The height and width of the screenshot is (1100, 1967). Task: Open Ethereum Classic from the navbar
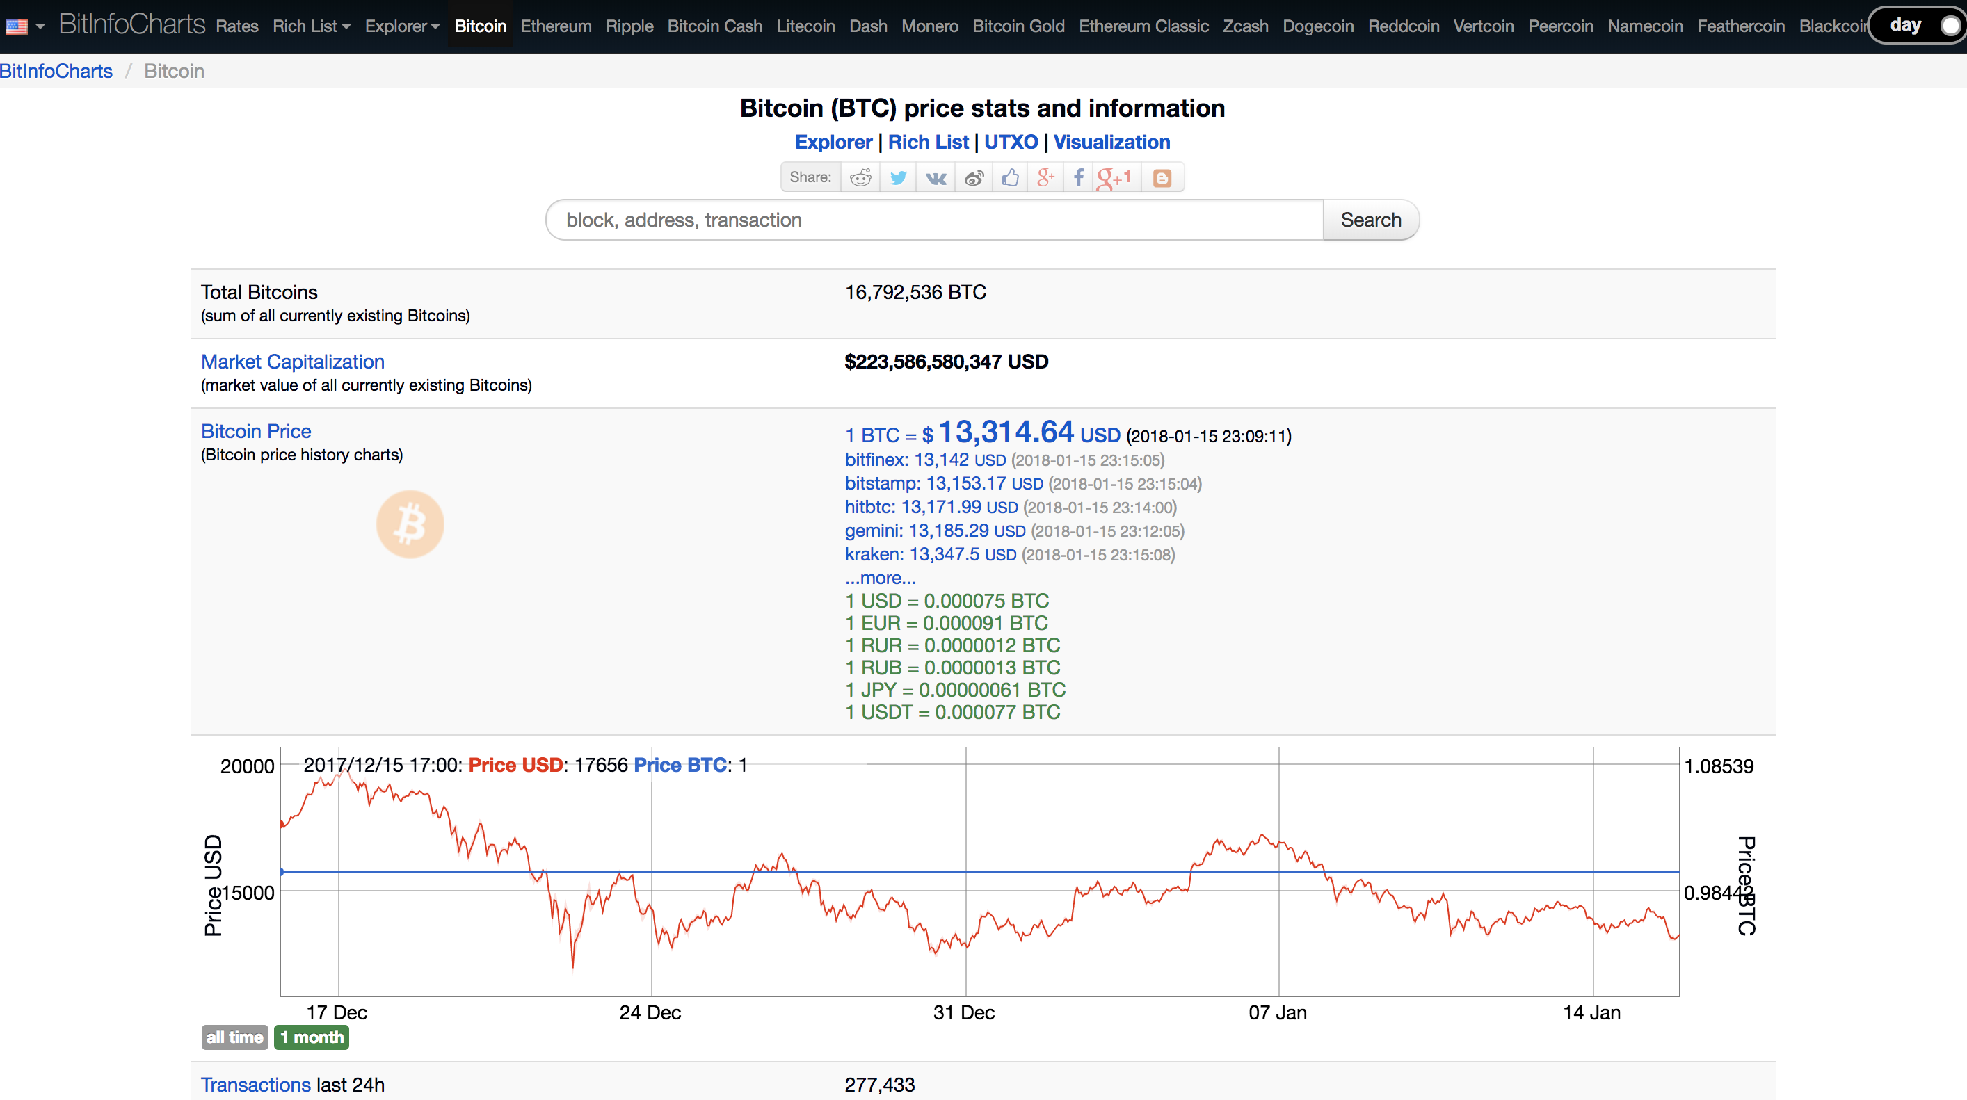coord(1144,26)
